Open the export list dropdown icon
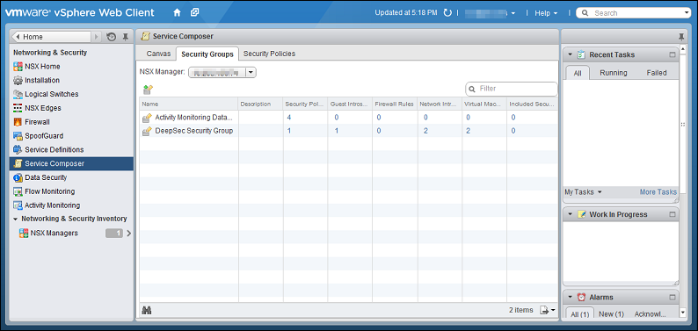698x331 pixels. pos(548,310)
